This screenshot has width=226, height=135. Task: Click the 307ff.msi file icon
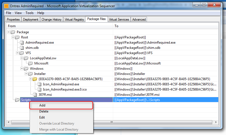click(35, 95)
